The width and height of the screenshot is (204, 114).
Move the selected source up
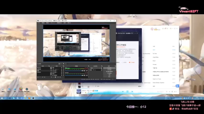point(58,77)
